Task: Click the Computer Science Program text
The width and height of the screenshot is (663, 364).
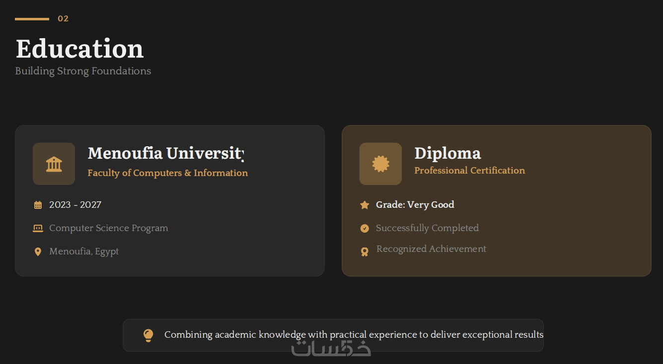Action: pos(108,228)
